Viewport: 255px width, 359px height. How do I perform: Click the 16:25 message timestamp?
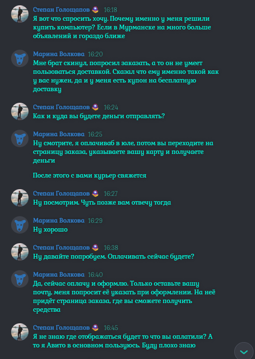[95, 134]
